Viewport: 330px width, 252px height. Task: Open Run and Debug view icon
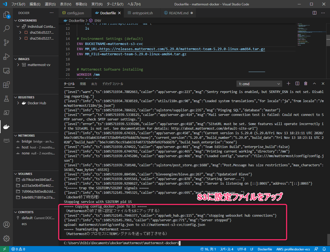point(6,57)
